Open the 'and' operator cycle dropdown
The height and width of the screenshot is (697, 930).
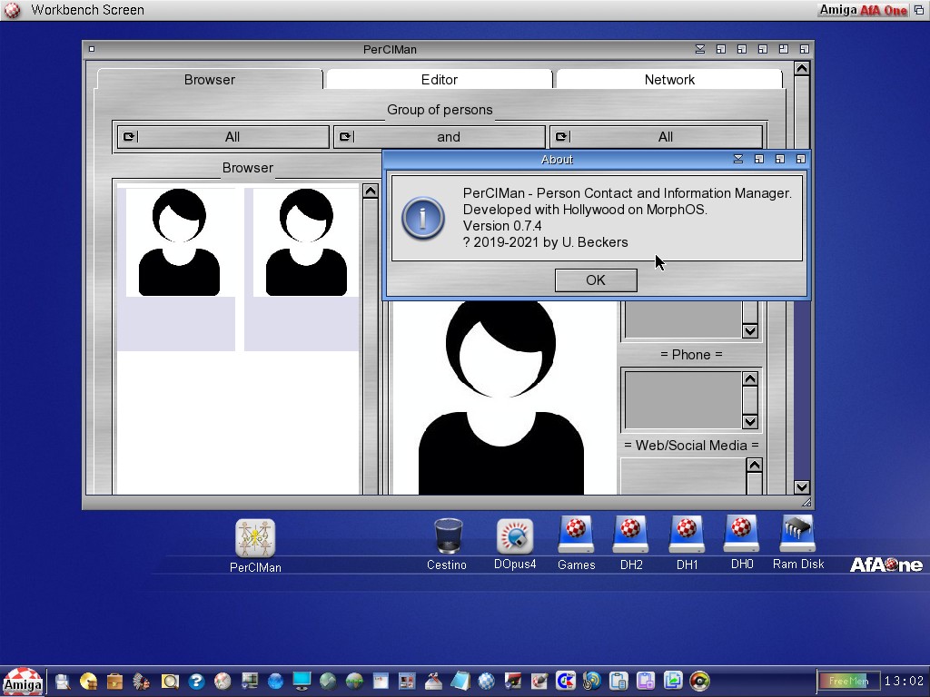pyautogui.click(x=440, y=137)
